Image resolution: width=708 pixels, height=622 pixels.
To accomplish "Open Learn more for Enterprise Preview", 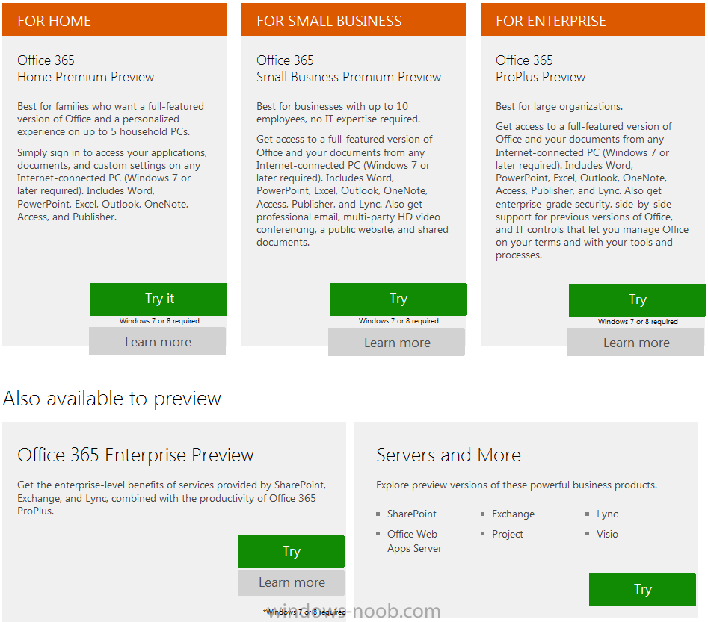I will [x=292, y=582].
